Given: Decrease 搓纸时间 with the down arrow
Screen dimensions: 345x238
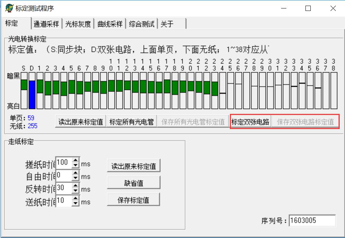Looking at the screenshot, I should click(76, 165).
